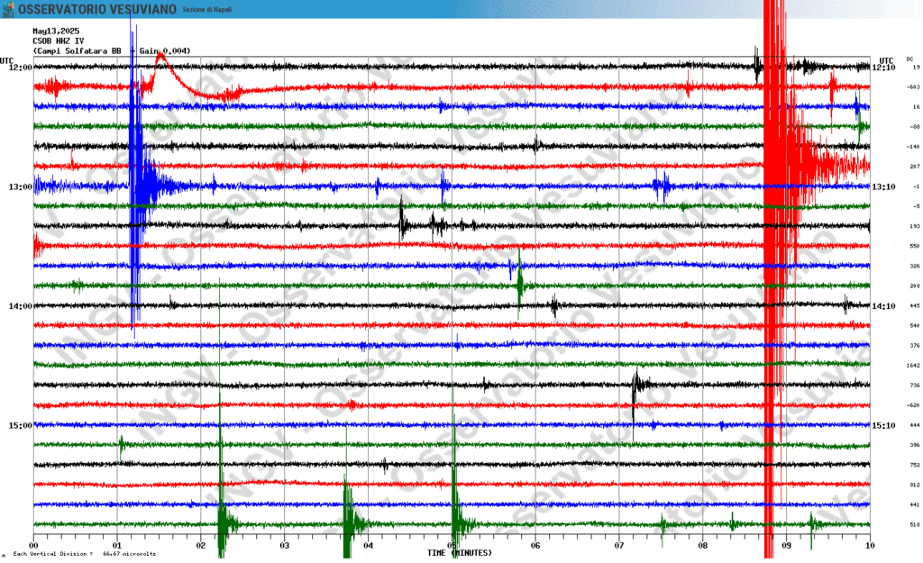
Task: Click the DC value '-620'
Action: pos(914,405)
